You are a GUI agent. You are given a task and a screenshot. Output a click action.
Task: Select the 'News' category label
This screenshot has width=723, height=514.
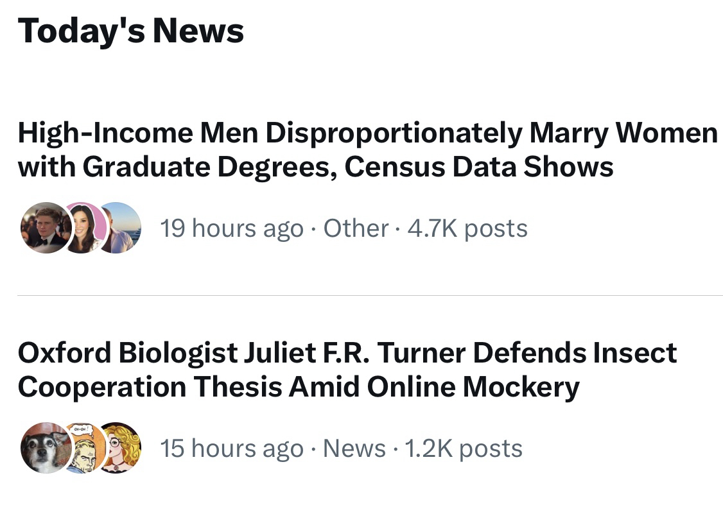[x=354, y=448]
